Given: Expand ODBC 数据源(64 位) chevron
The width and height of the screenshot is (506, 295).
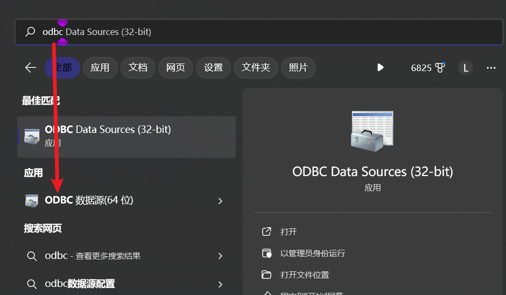Looking at the screenshot, I should [x=220, y=201].
